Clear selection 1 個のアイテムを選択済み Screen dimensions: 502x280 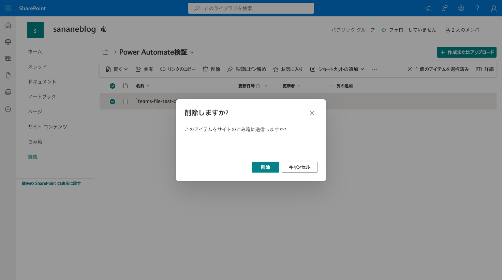pos(438,69)
